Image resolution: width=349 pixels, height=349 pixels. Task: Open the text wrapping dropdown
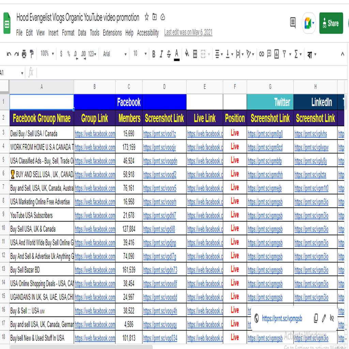(x=240, y=54)
